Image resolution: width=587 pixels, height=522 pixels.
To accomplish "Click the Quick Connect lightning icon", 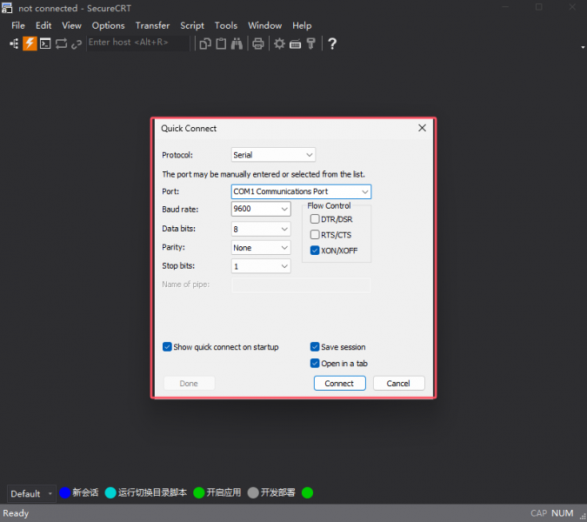I will 30,43.
